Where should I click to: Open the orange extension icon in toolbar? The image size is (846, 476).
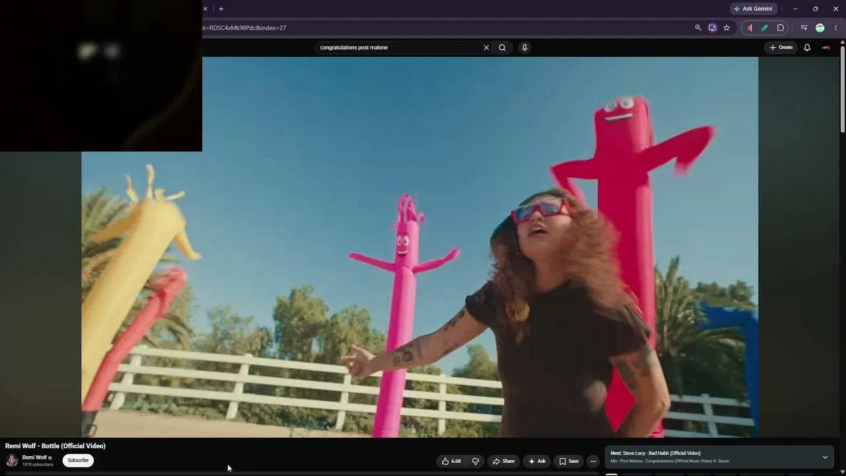(x=750, y=28)
